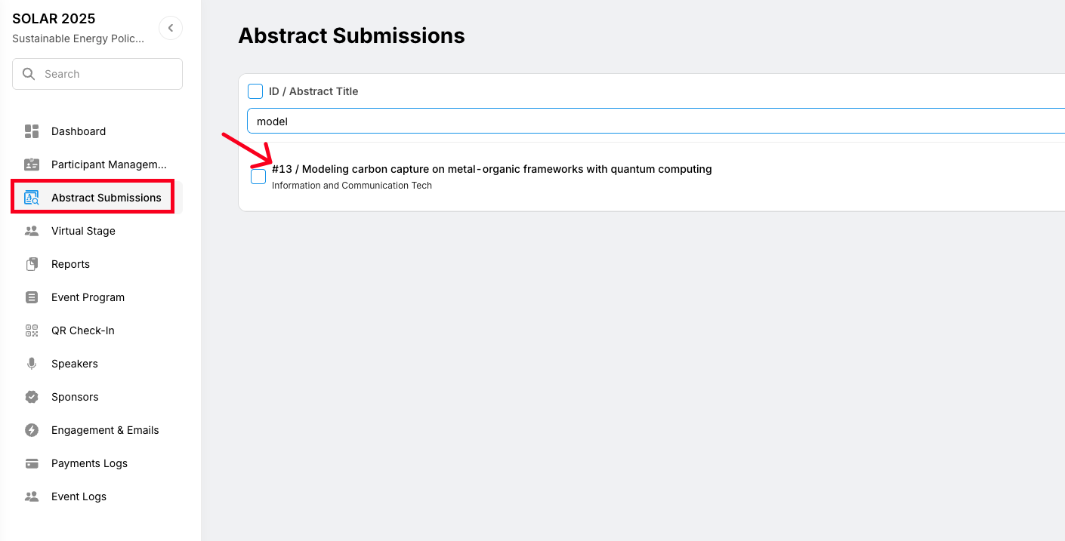Open the Abstract Submissions menu item
Image resolution: width=1065 pixels, height=541 pixels.
106,198
